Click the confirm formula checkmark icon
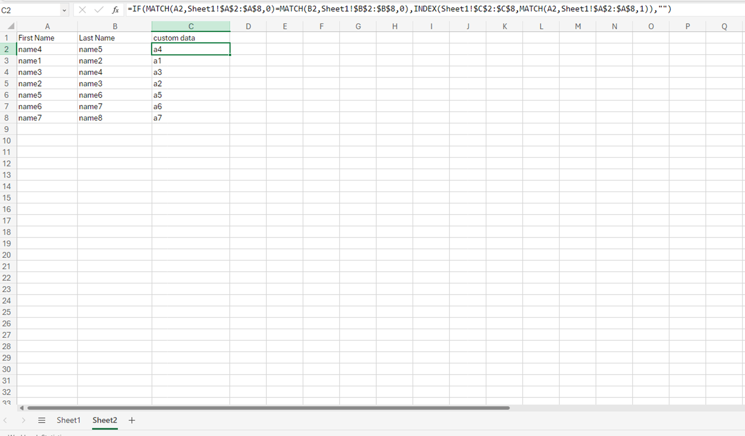This screenshot has width=745, height=436. pyautogui.click(x=99, y=9)
